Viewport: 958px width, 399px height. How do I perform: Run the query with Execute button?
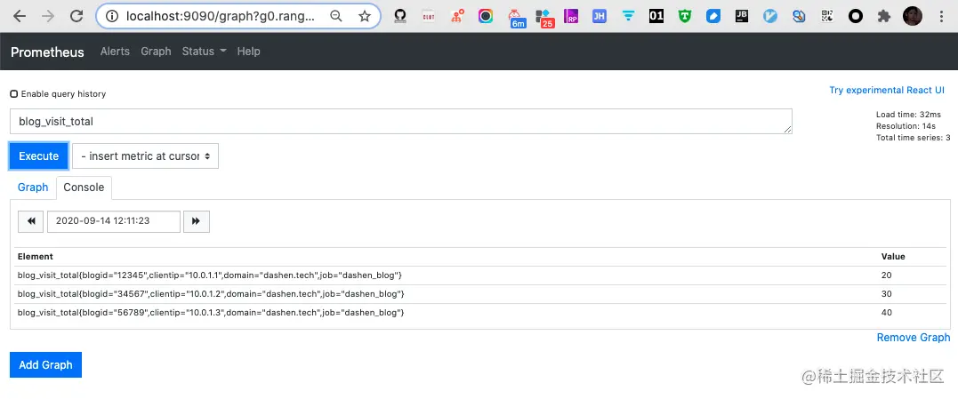(38, 156)
